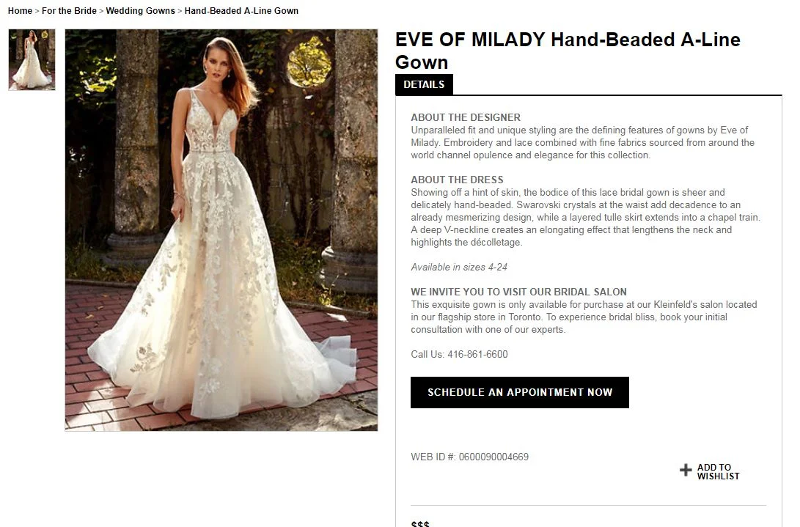Open the For the Bride breadcrumb link
The image size is (800, 527).
69,11
